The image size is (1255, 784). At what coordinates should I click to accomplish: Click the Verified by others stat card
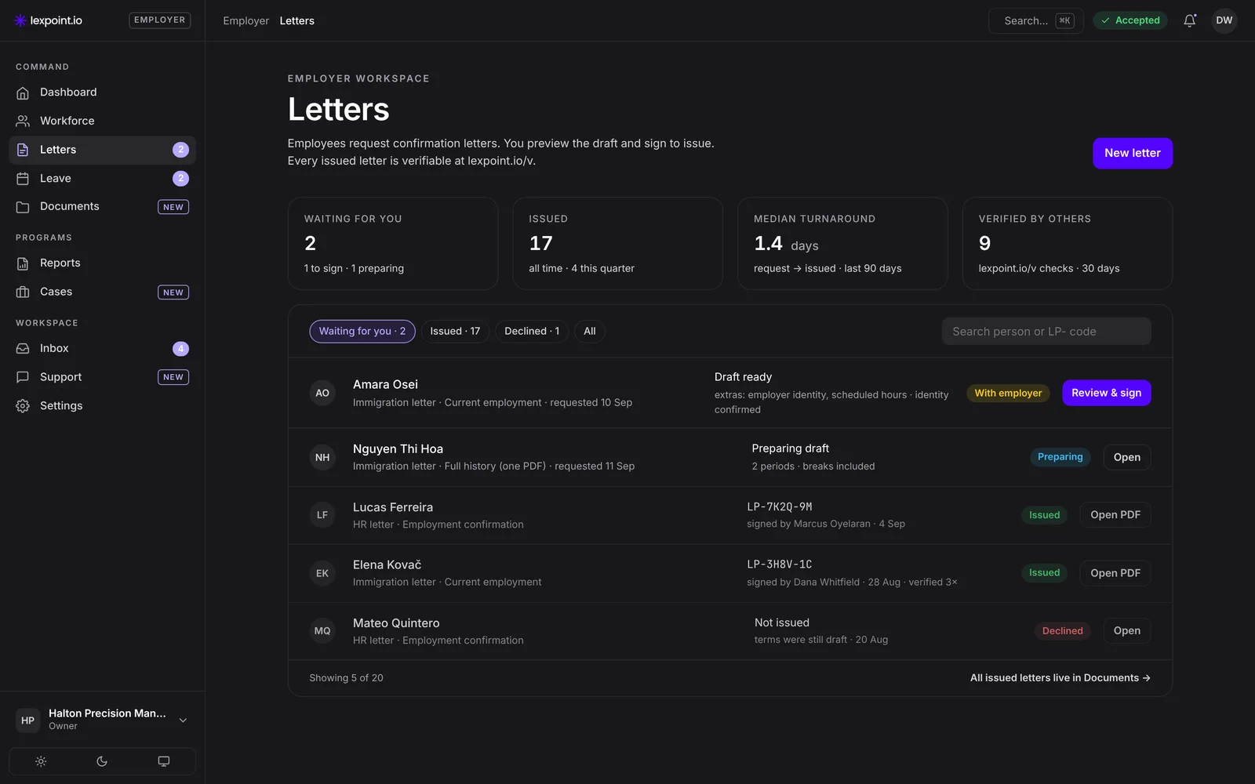1067,243
